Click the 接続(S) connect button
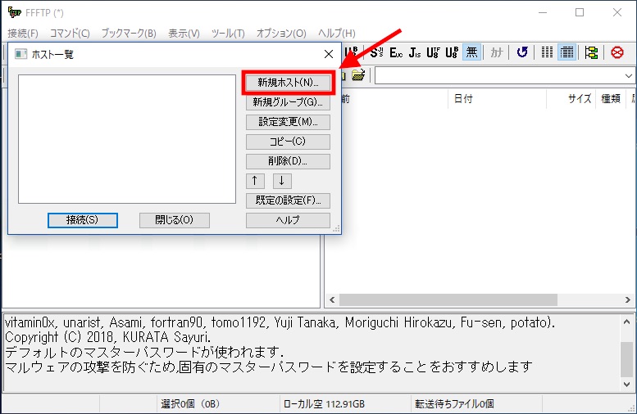 [x=83, y=220]
